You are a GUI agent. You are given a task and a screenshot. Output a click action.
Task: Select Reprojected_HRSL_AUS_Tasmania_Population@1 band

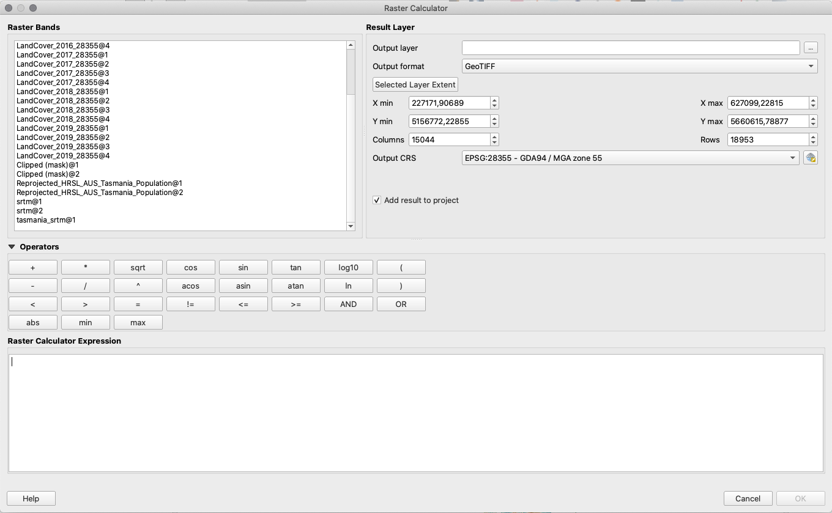tap(100, 183)
